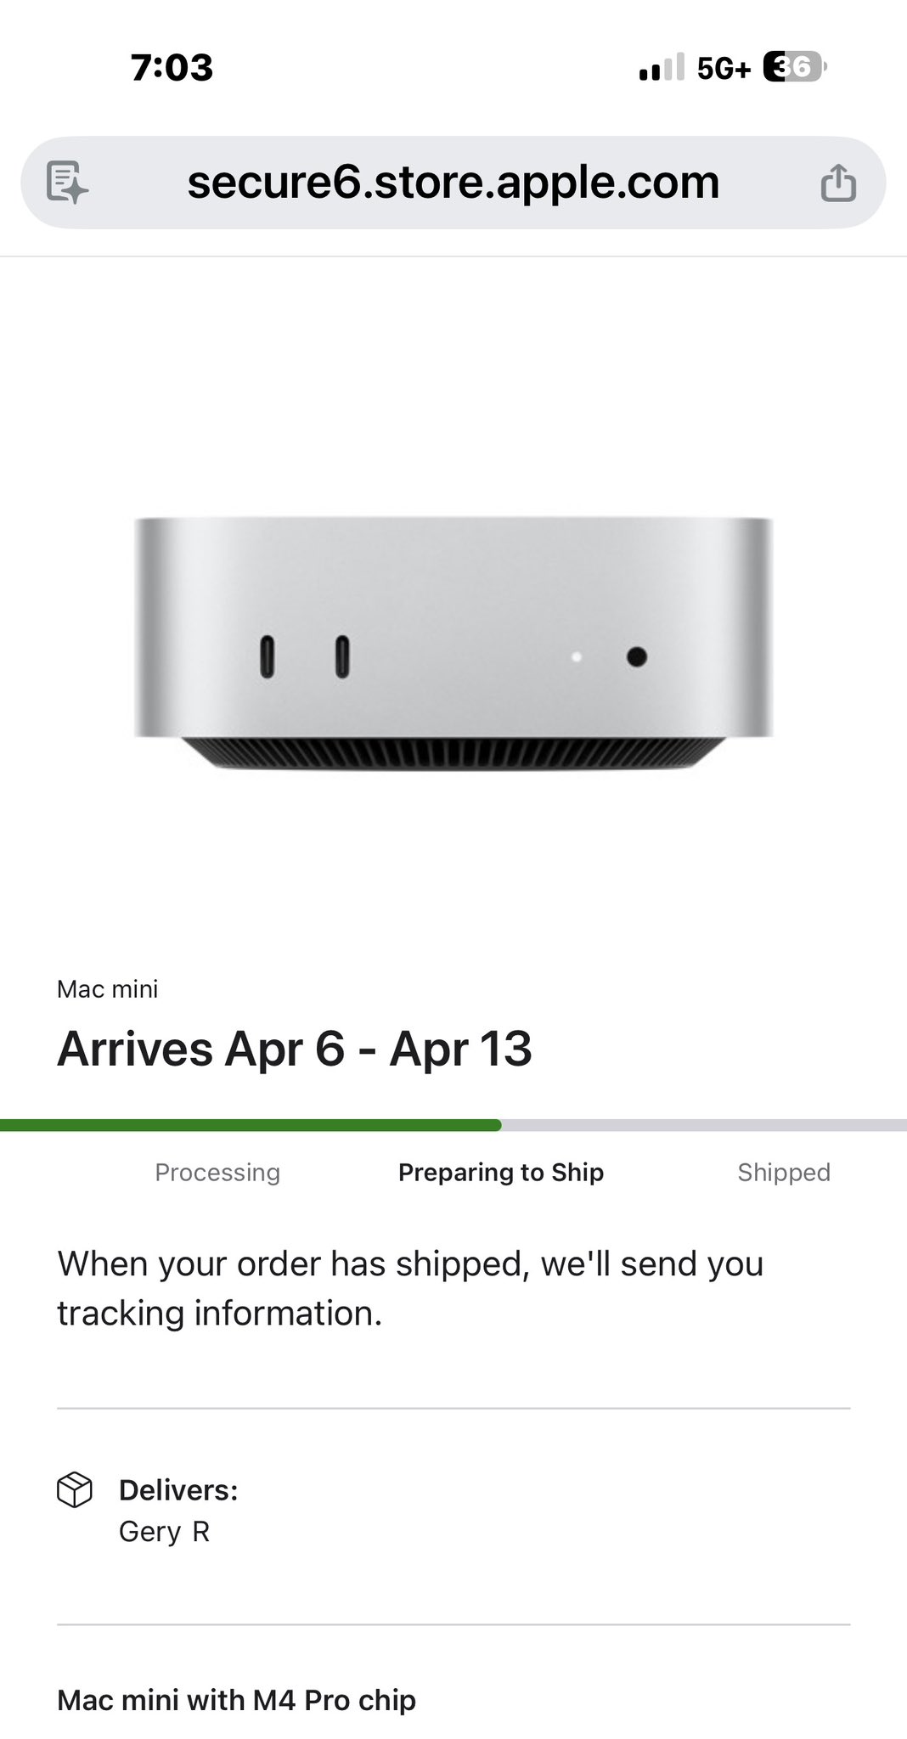Tap the "Mac mini with M4 Pro chip" title
Image resolution: width=907 pixels, height=1739 pixels.
[237, 1700]
